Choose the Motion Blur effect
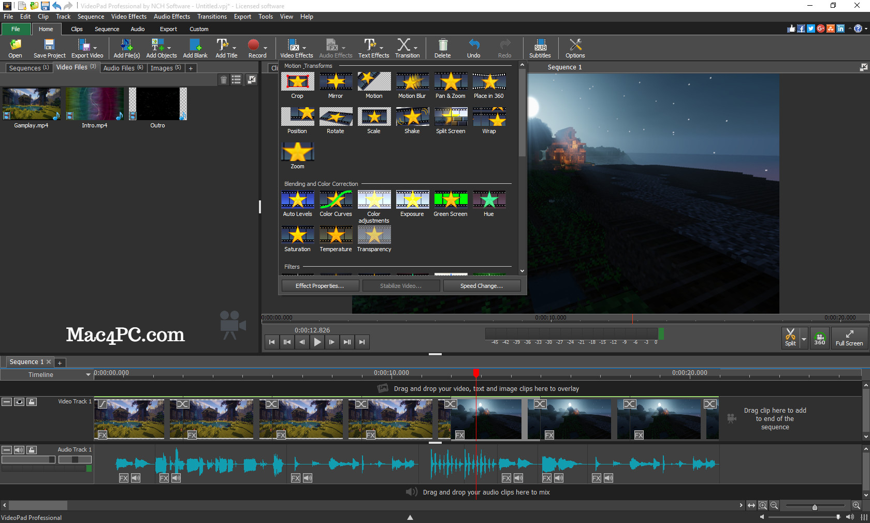 pyautogui.click(x=412, y=85)
